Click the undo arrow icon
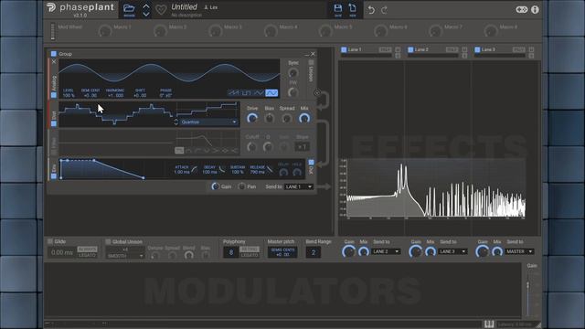585x329 pixels. pos(371,10)
